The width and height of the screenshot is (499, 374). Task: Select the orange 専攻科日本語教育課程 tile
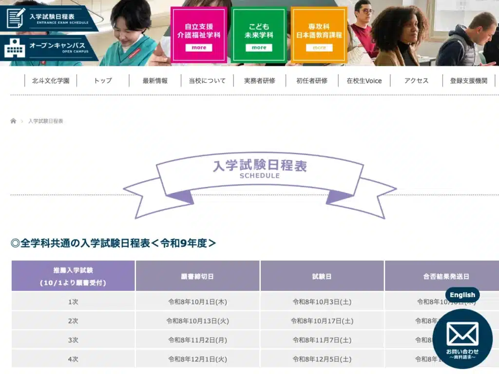click(x=319, y=35)
